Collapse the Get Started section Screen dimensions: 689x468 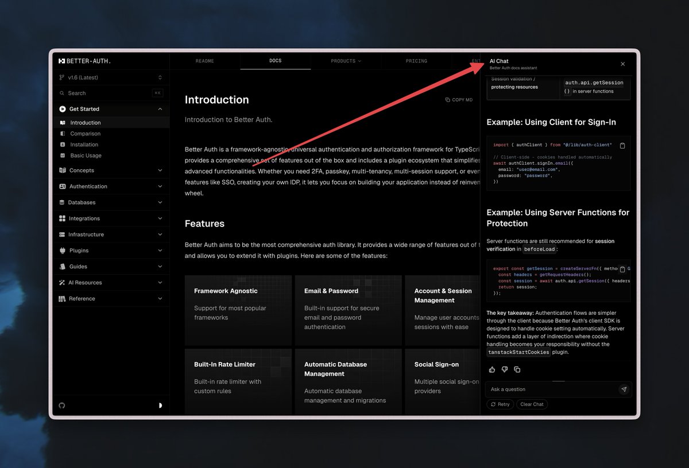click(x=160, y=109)
